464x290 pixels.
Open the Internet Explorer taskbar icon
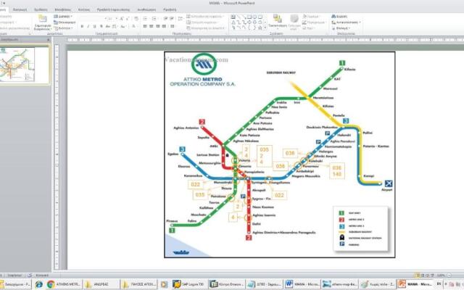[38, 284]
